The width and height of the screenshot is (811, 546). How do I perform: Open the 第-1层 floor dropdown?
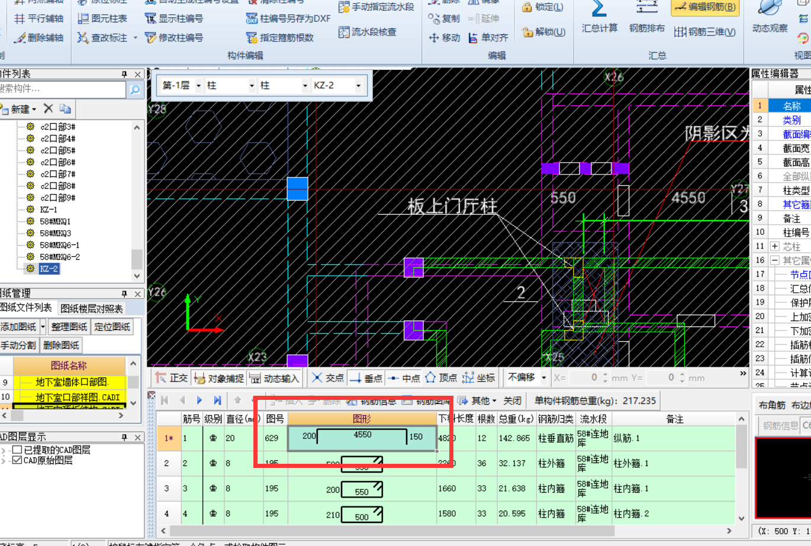pos(198,86)
